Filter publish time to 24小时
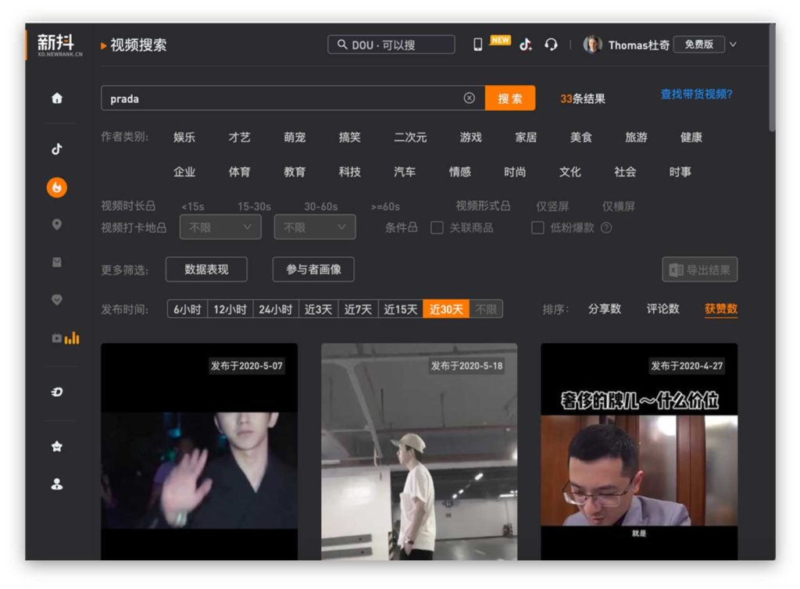The height and width of the screenshot is (589, 800). point(276,309)
